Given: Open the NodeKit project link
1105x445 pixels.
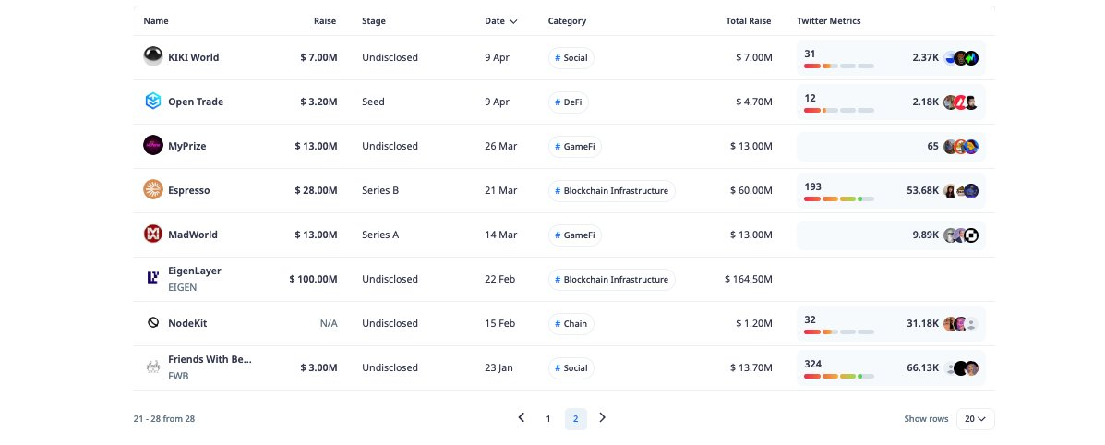Looking at the screenshot, I should pos(187,323).
